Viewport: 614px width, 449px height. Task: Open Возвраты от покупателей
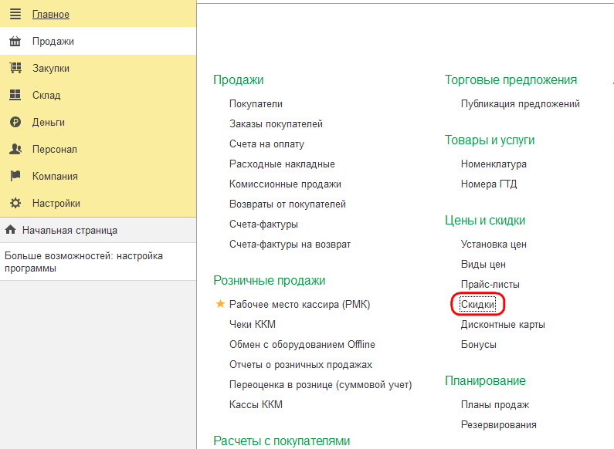click(287, 204)
